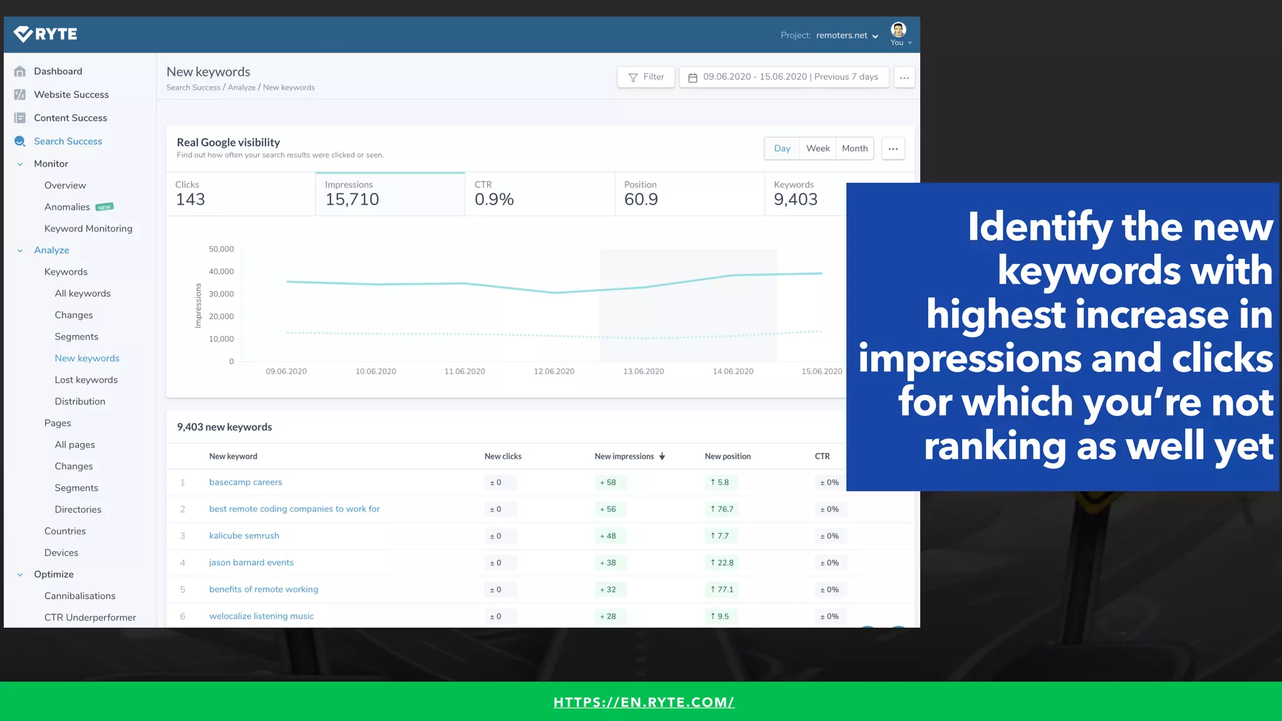Viewport: 1282px width, 721px height.
Task: Open Segments under Keywords
Action: (x=76, y=337)
